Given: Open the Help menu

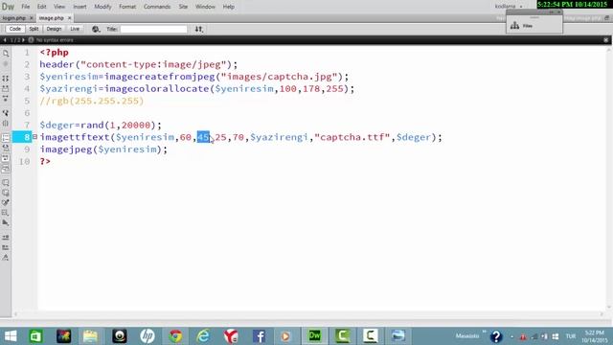Looking at the screenshot, I should pyautogui.click(x=228, y=7).
